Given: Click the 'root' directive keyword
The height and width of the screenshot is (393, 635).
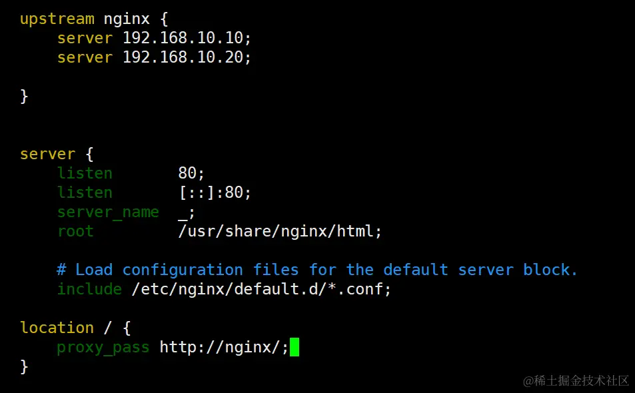Looking at the screenshot, I should [x=75, y=231].
